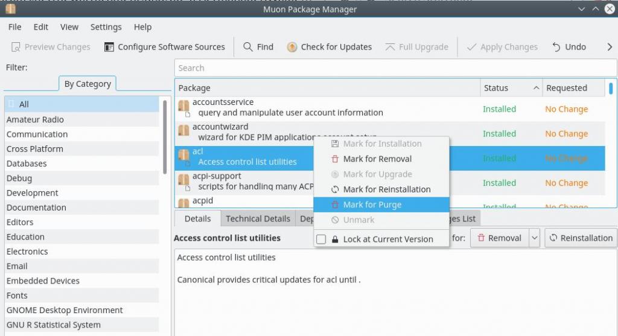Expand the Removal button dropdown arrow
This screenshot has width=618, height=336.
click(x=534, y=238)
